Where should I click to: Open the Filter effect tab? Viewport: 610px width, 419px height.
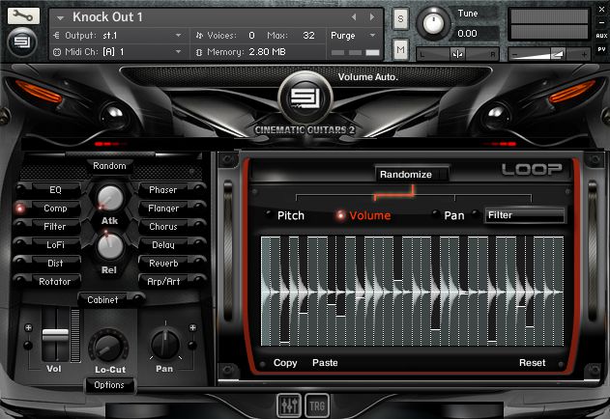click(54, 227)
